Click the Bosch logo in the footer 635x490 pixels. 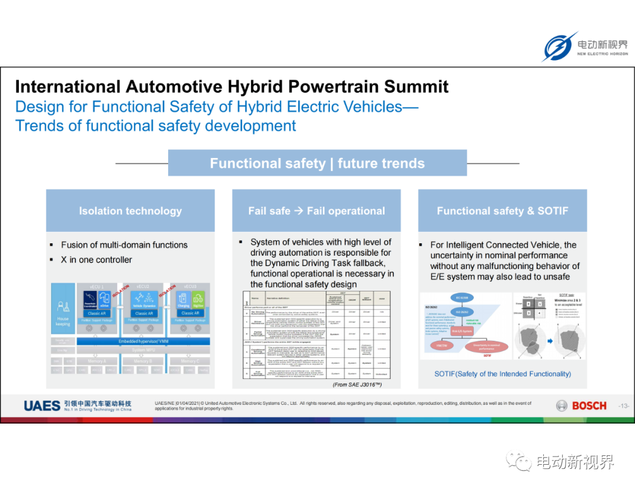(x=581, y=405)
